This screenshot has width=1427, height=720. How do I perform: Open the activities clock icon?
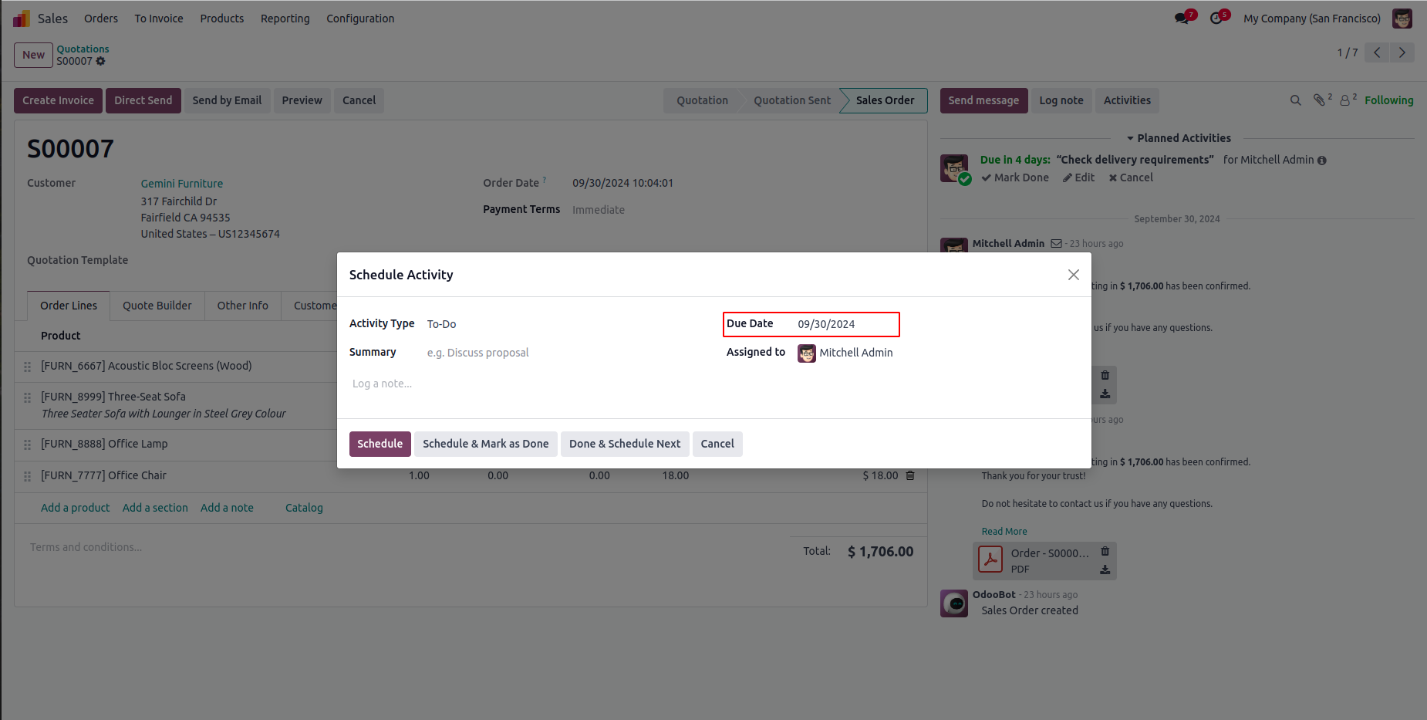(x=1216, y=19)
